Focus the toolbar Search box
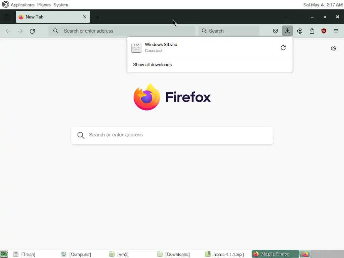This screenshot has width=344, height=258. [229, 31]
